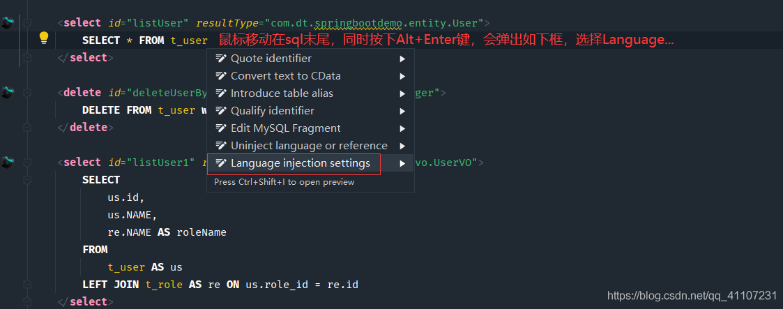Viewport: 783px width, 309px height.
Task: Open the blog.csdn.net watermark link
Action: tap(692, 296)
